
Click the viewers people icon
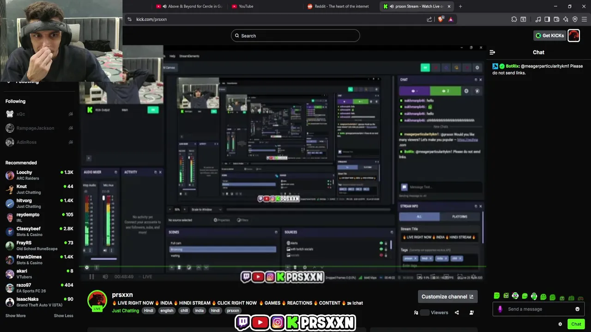click(x=416, y=312)
